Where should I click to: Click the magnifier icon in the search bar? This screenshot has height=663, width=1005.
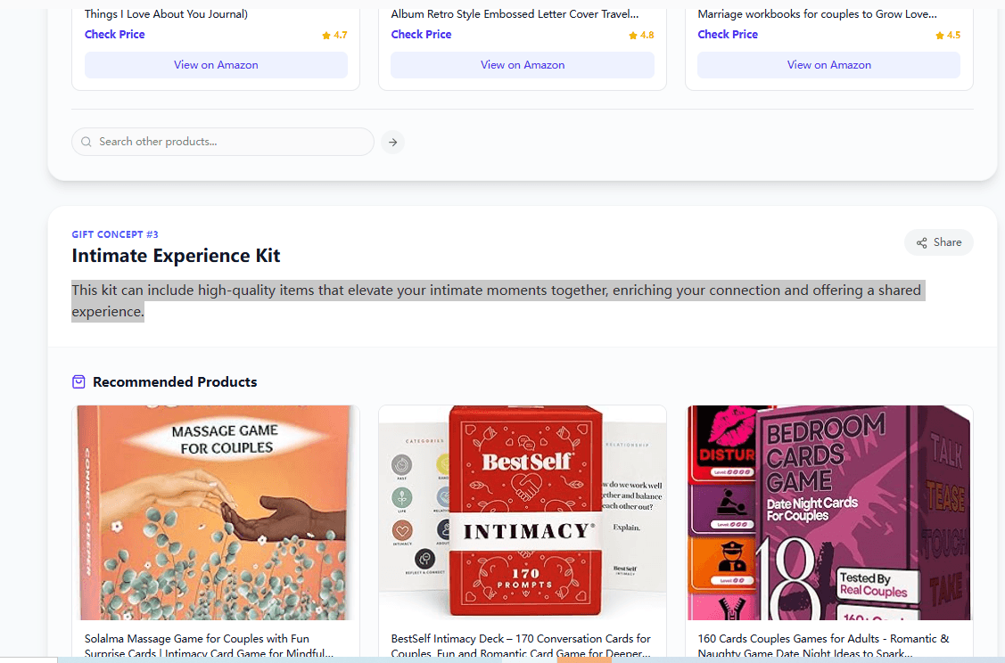(x=86, y=142)
